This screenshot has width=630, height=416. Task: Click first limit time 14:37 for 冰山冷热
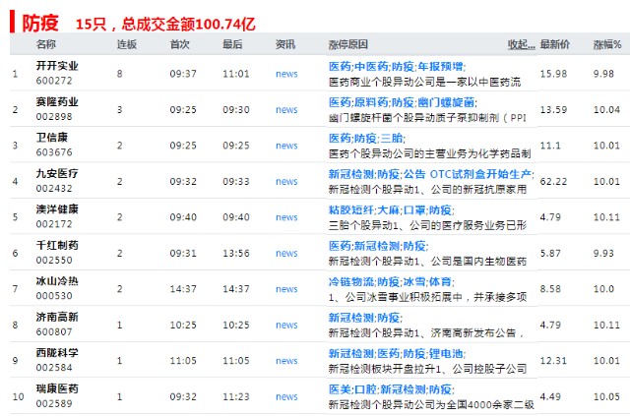tap(183, 289)
